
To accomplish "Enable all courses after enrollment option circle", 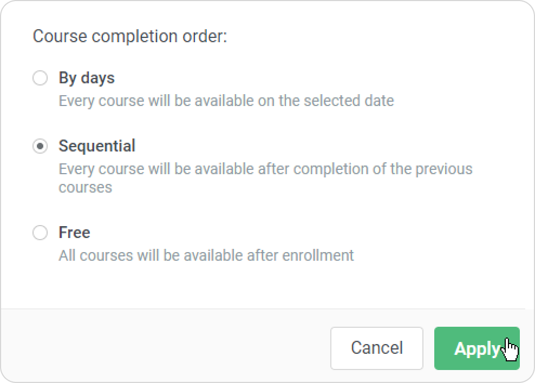I will (40, 233).
